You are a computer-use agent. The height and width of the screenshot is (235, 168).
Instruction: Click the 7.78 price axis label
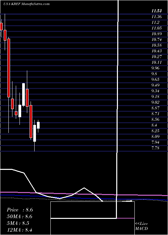pos(156,148)
